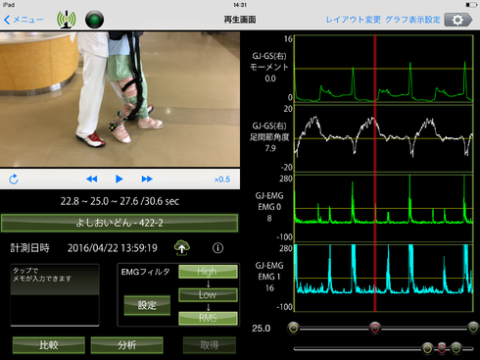This screenshot has height=360, width=480.
Task: Open グラフ表示設定 graph display settings
Action: coord(412,20)
